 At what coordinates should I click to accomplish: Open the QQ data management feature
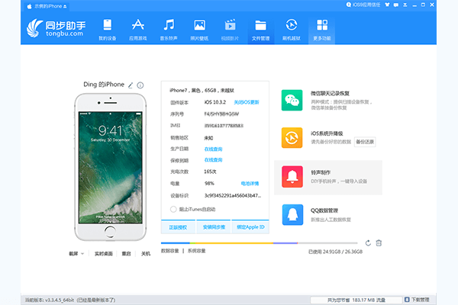[317, 214]
